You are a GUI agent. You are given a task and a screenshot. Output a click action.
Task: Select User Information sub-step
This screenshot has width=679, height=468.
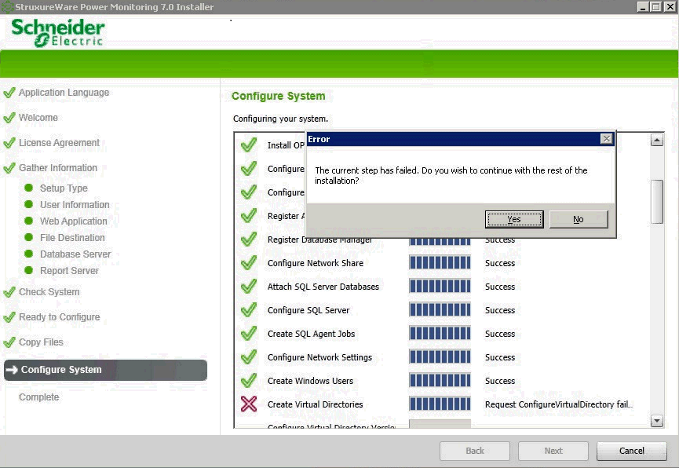tap(75, 204)
